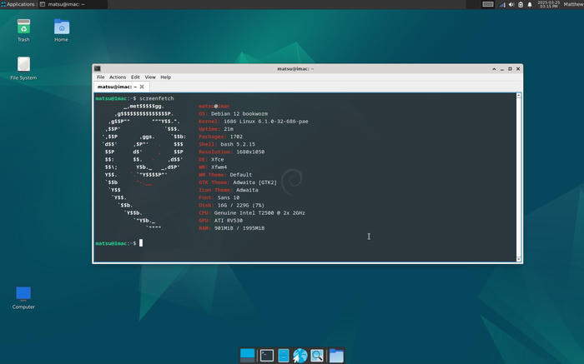Maximize the terminal window
Screen dimensions: 584x364
[x=510, y=69]
